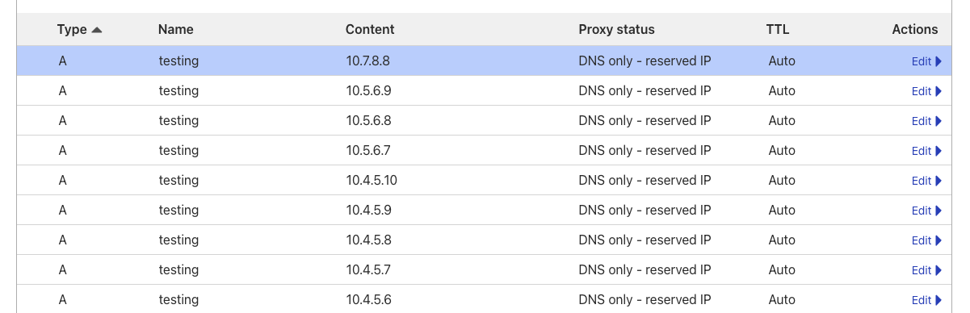The image size is (970, 313).
Task: Sort by the Content column header
Action: tap(370, 30)
